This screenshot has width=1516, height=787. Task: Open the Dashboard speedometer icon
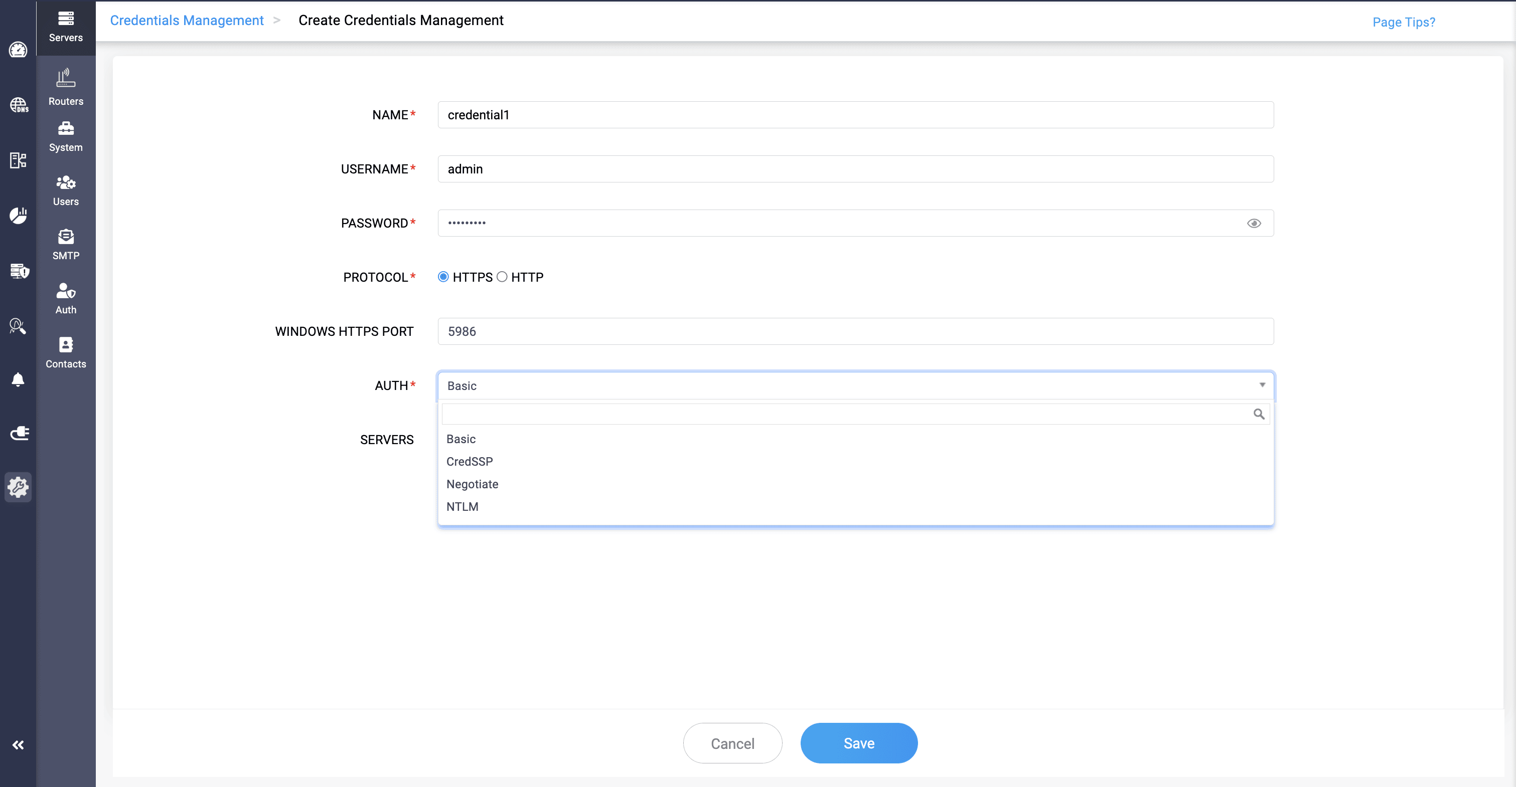[x=18, y=50]
